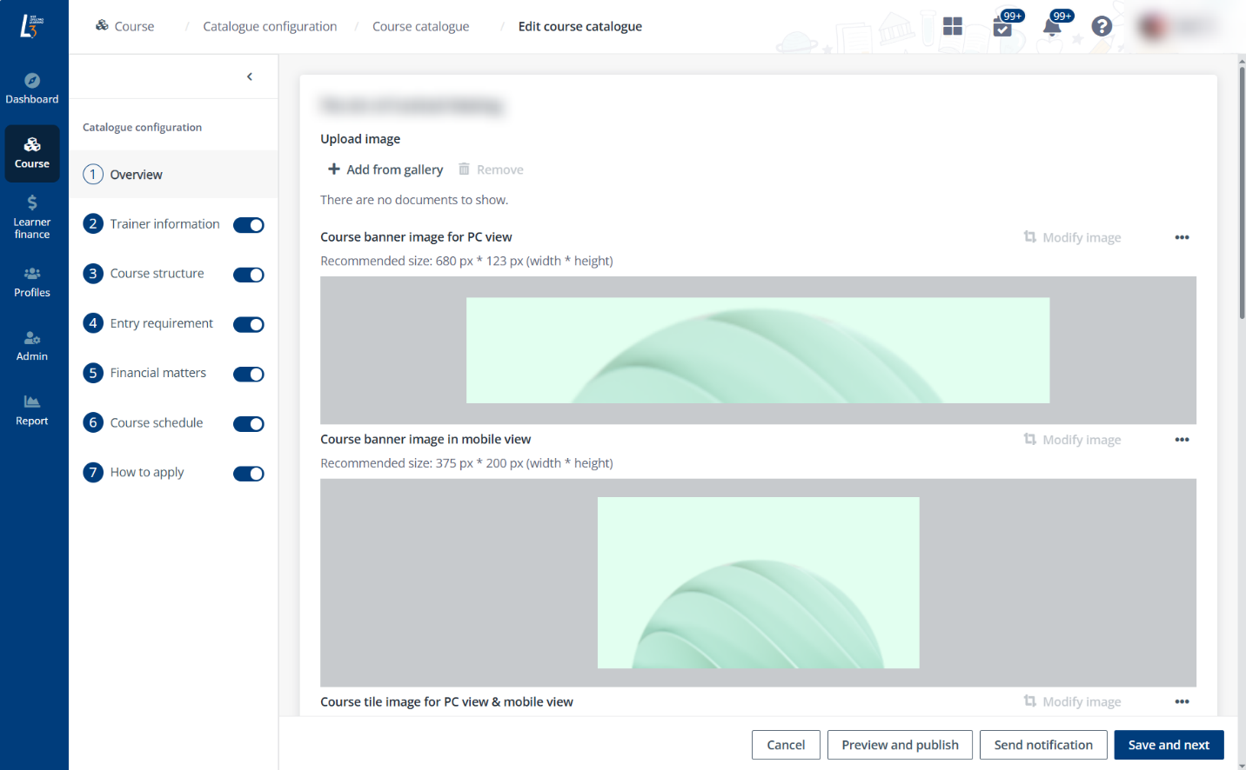Image resolution: width=1246 pixels, height=770 pixels.
Task: Open the app grid launcher icon
Action: (953, 27)
